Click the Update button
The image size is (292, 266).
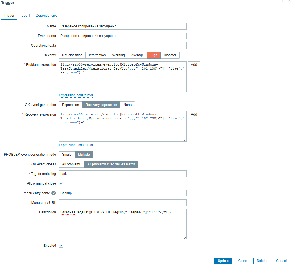tap(223, 261)
